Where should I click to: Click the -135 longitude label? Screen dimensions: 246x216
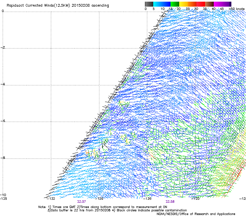pyautogui.click(x=3, y=199)
